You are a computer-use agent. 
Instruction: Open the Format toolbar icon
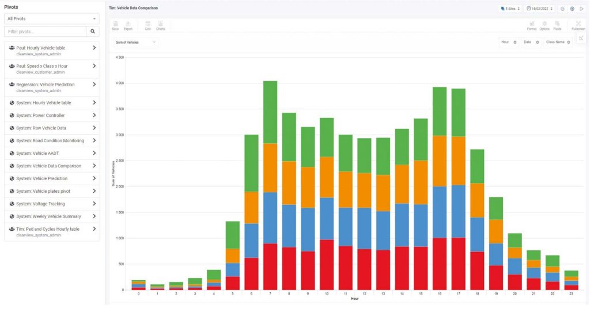532,25
